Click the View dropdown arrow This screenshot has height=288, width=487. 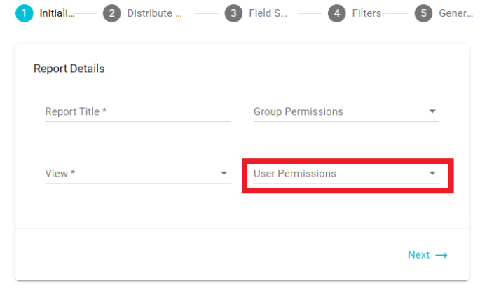click(224, 173)
